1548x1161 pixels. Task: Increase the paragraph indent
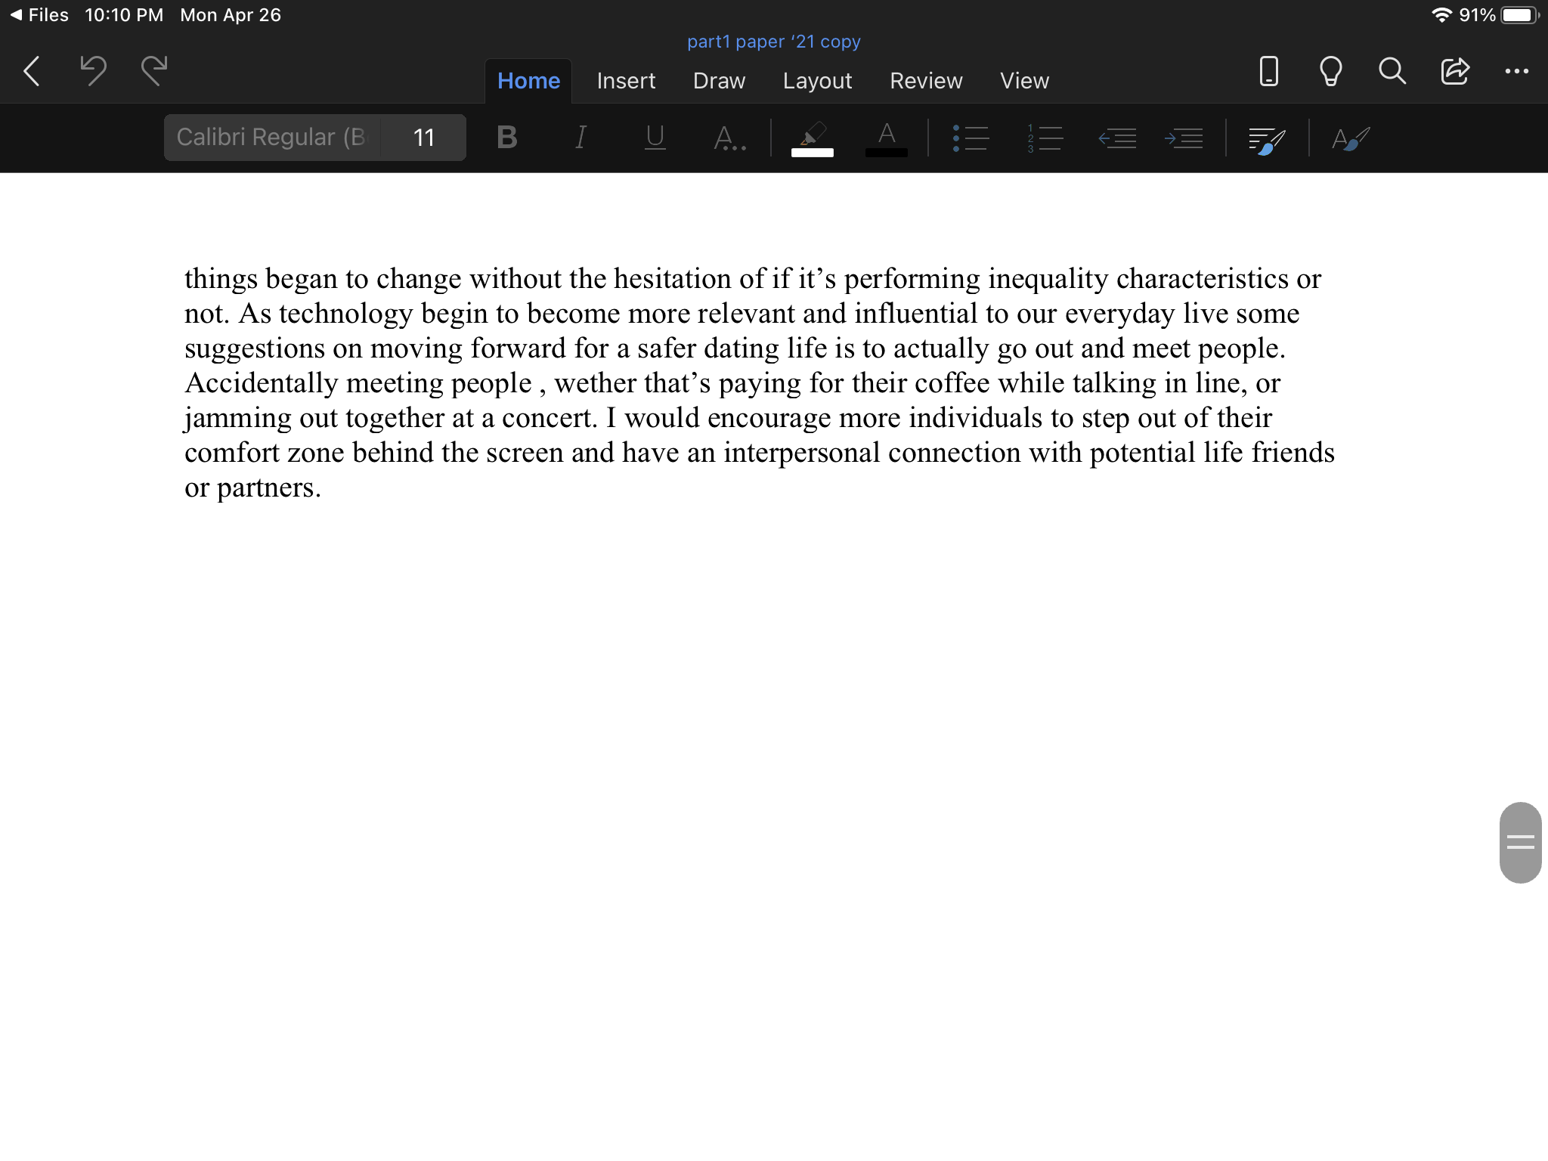coord(1184,138)
